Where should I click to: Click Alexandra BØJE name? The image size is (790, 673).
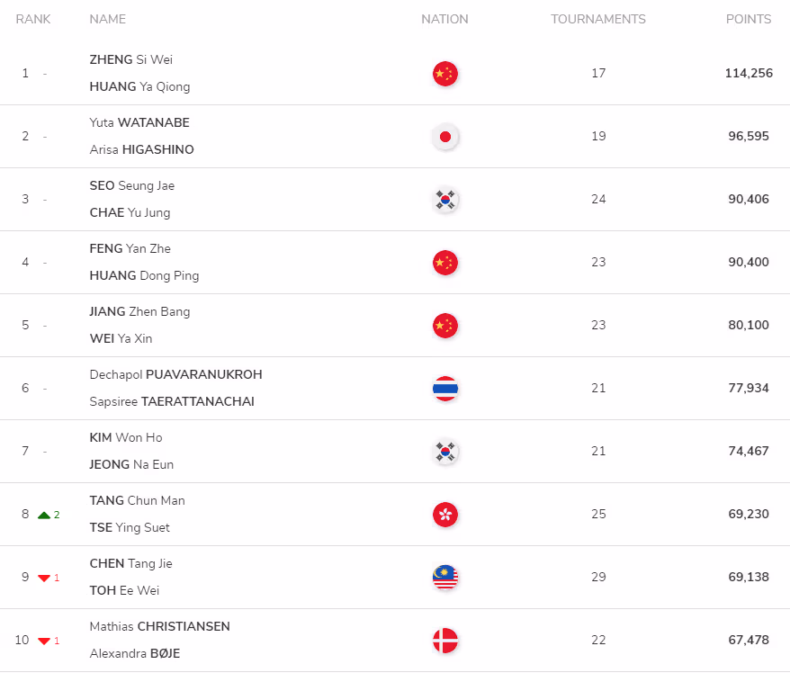tap(135, 653)
